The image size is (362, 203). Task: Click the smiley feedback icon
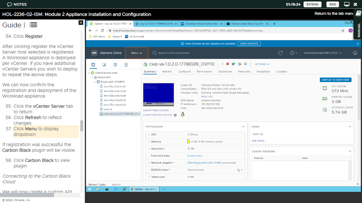355,53
